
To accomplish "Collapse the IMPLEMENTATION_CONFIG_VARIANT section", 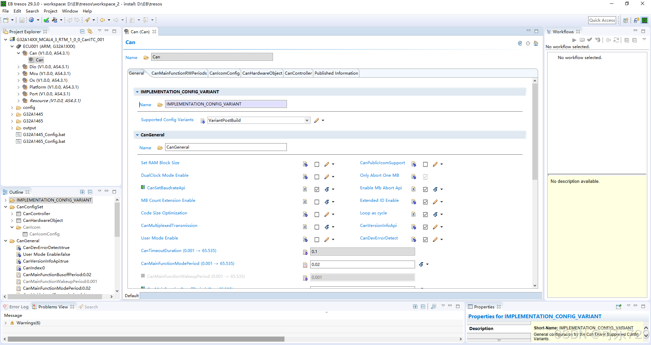I will click(x=137, y=92).
